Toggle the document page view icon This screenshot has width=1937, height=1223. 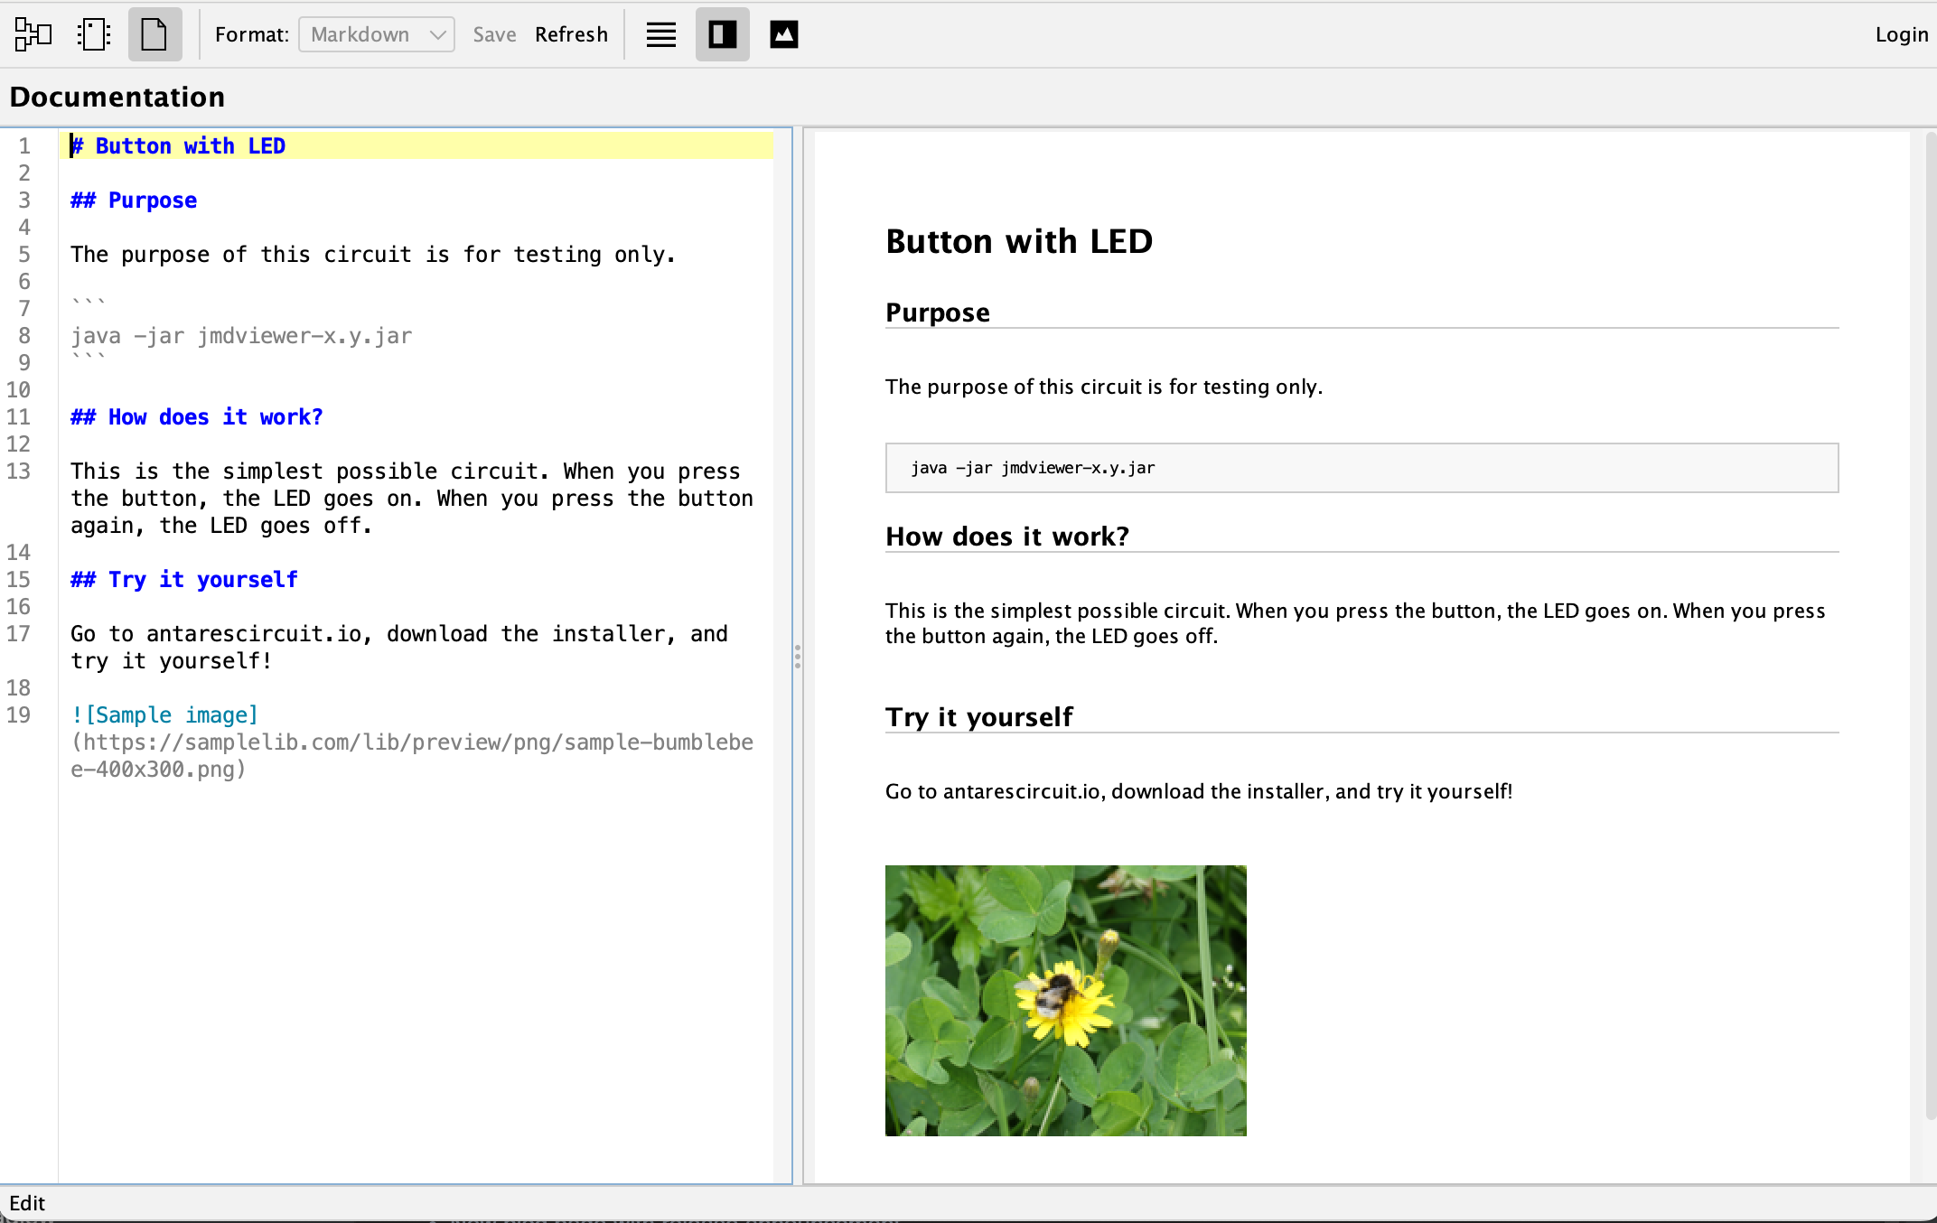[x=154, y=34]
